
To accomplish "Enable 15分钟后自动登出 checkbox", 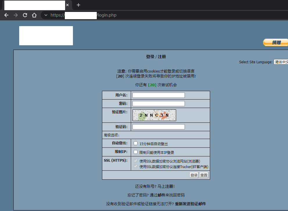I will coord(135,143).
